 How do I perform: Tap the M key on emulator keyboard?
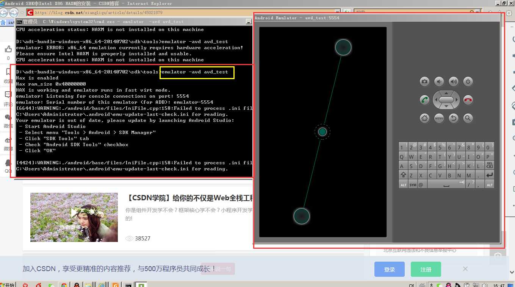470,175
